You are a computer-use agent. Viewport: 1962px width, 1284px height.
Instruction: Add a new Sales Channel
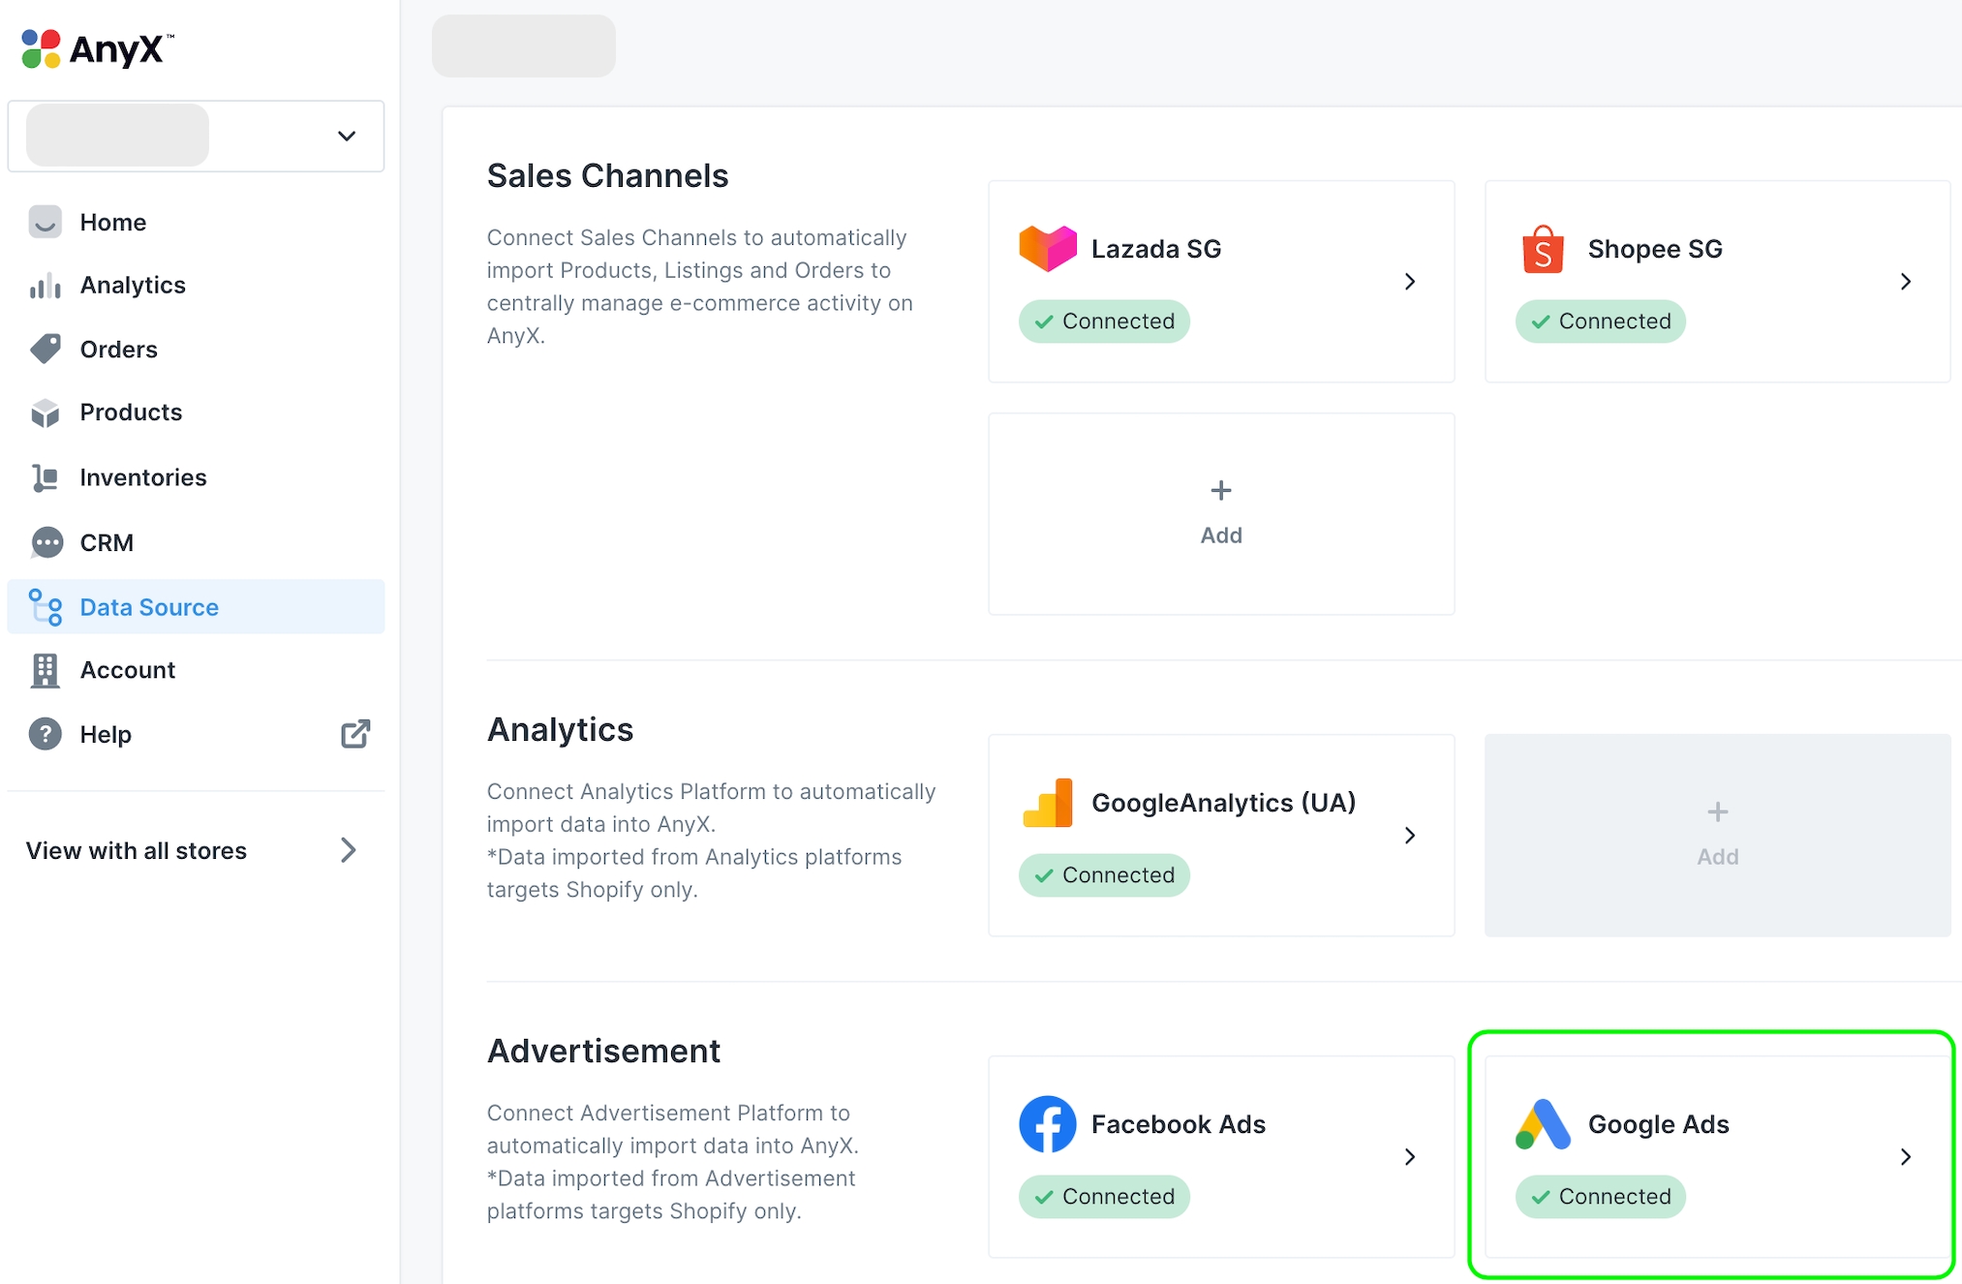click(1220, 513)
